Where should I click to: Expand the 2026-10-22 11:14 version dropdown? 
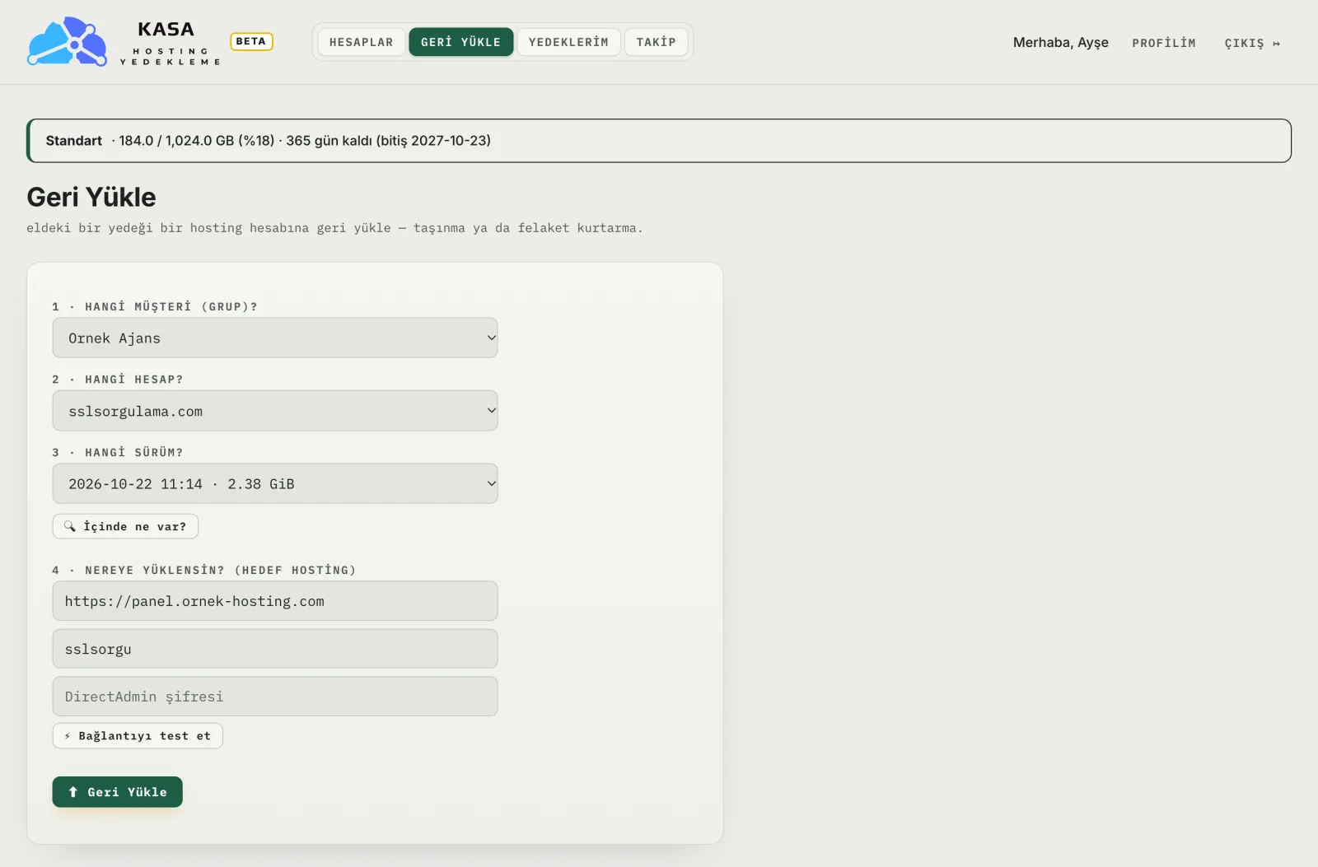tap(275, 483)
